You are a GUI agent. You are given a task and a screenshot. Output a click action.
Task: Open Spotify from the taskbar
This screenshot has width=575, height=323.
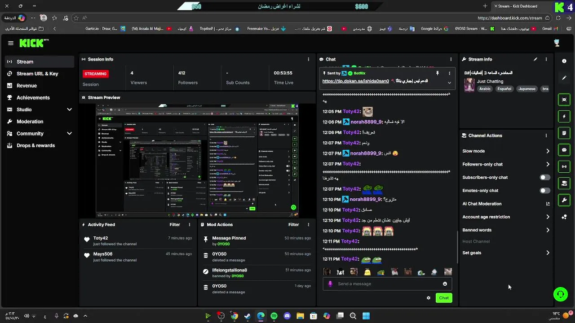(274, 316)
